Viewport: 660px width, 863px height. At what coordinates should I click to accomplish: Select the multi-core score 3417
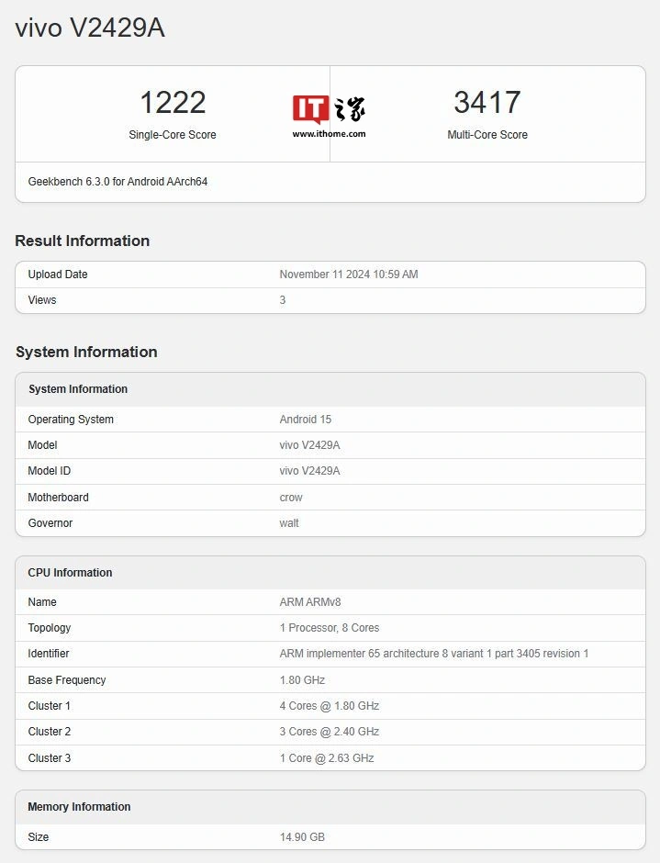pos(487,102)
